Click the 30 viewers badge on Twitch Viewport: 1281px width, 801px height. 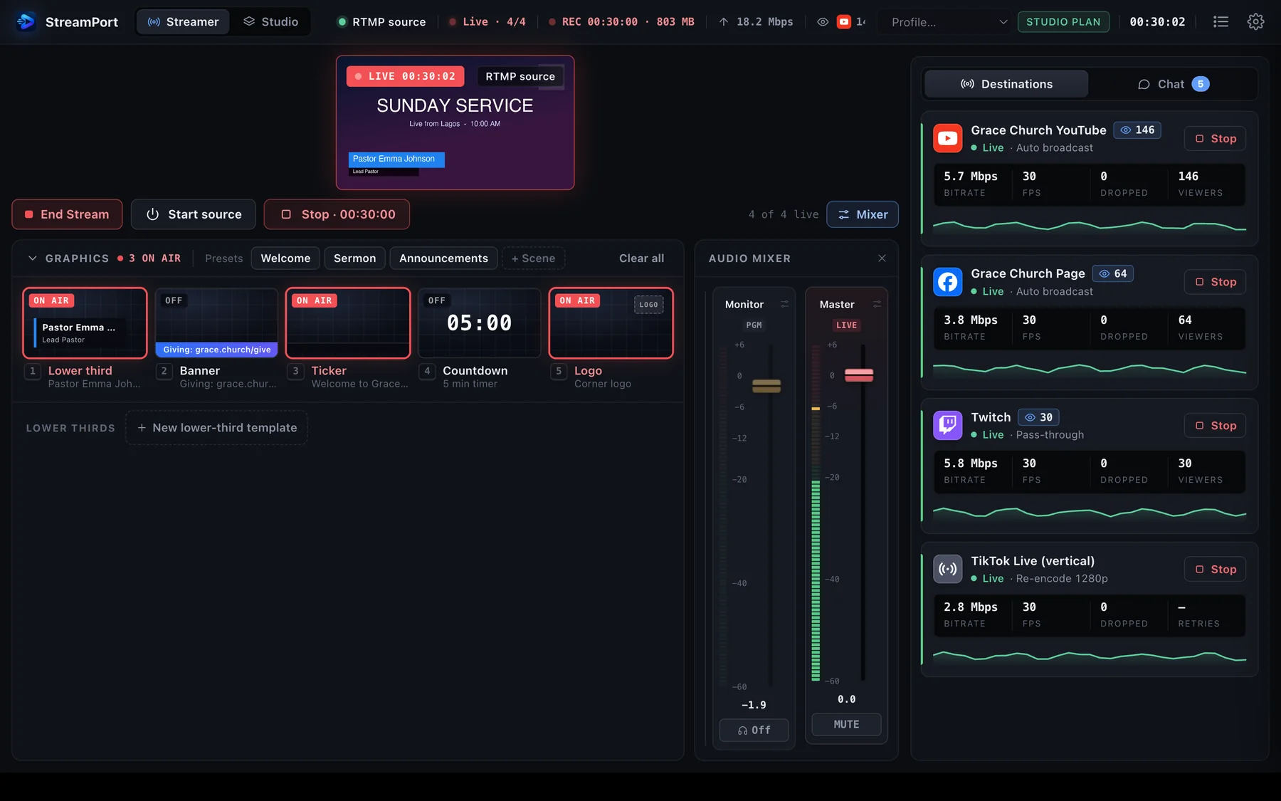coord(1038,417)
